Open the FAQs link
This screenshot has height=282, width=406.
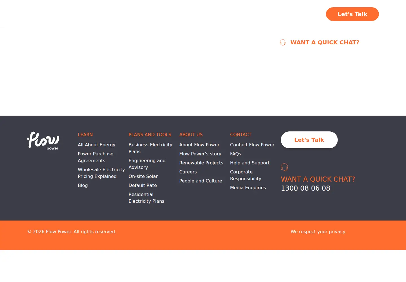(x=235, y=154)
